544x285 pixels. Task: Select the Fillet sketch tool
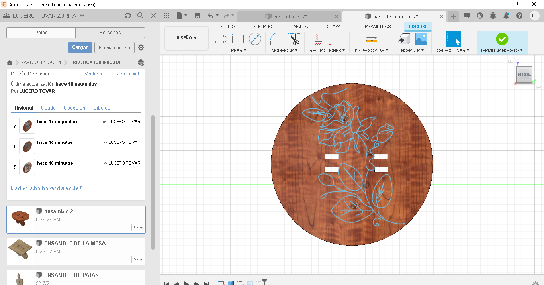click(x=276, y=39)
